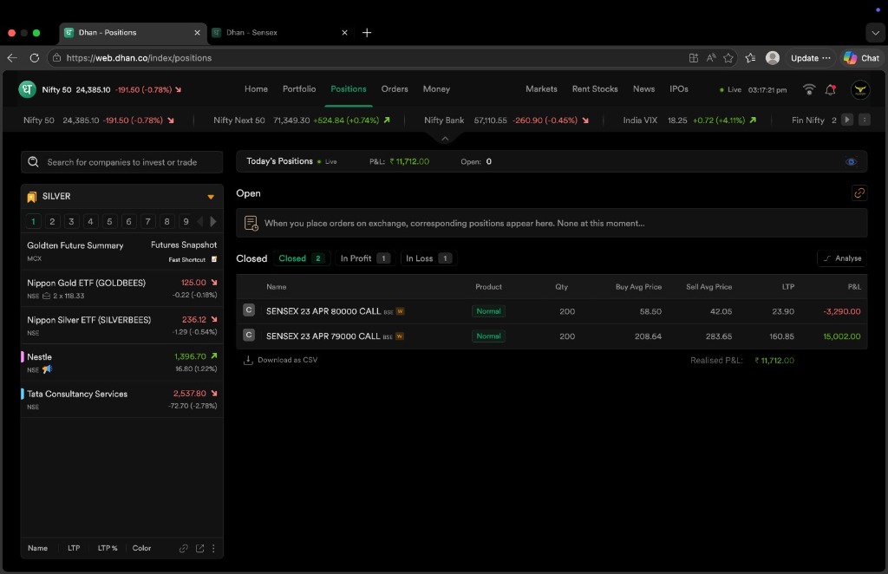Click browser back arrow
This screenshot has width=888, height=574.
(12, 58)
